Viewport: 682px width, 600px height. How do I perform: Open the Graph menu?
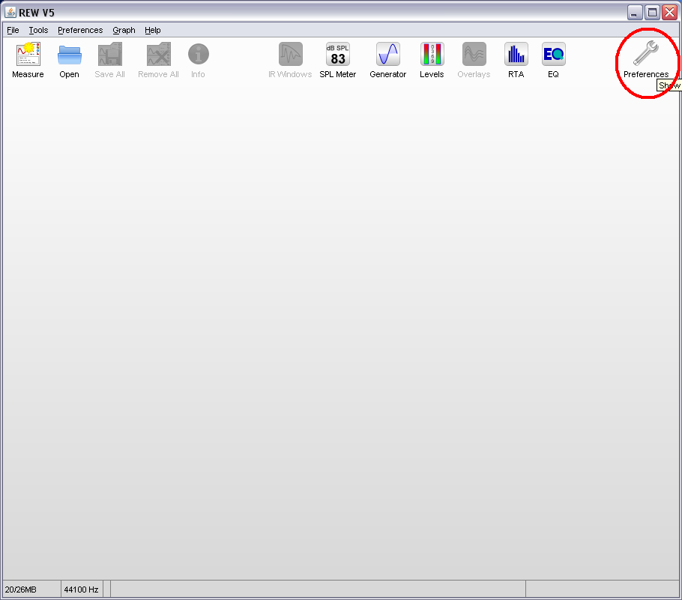124,30
